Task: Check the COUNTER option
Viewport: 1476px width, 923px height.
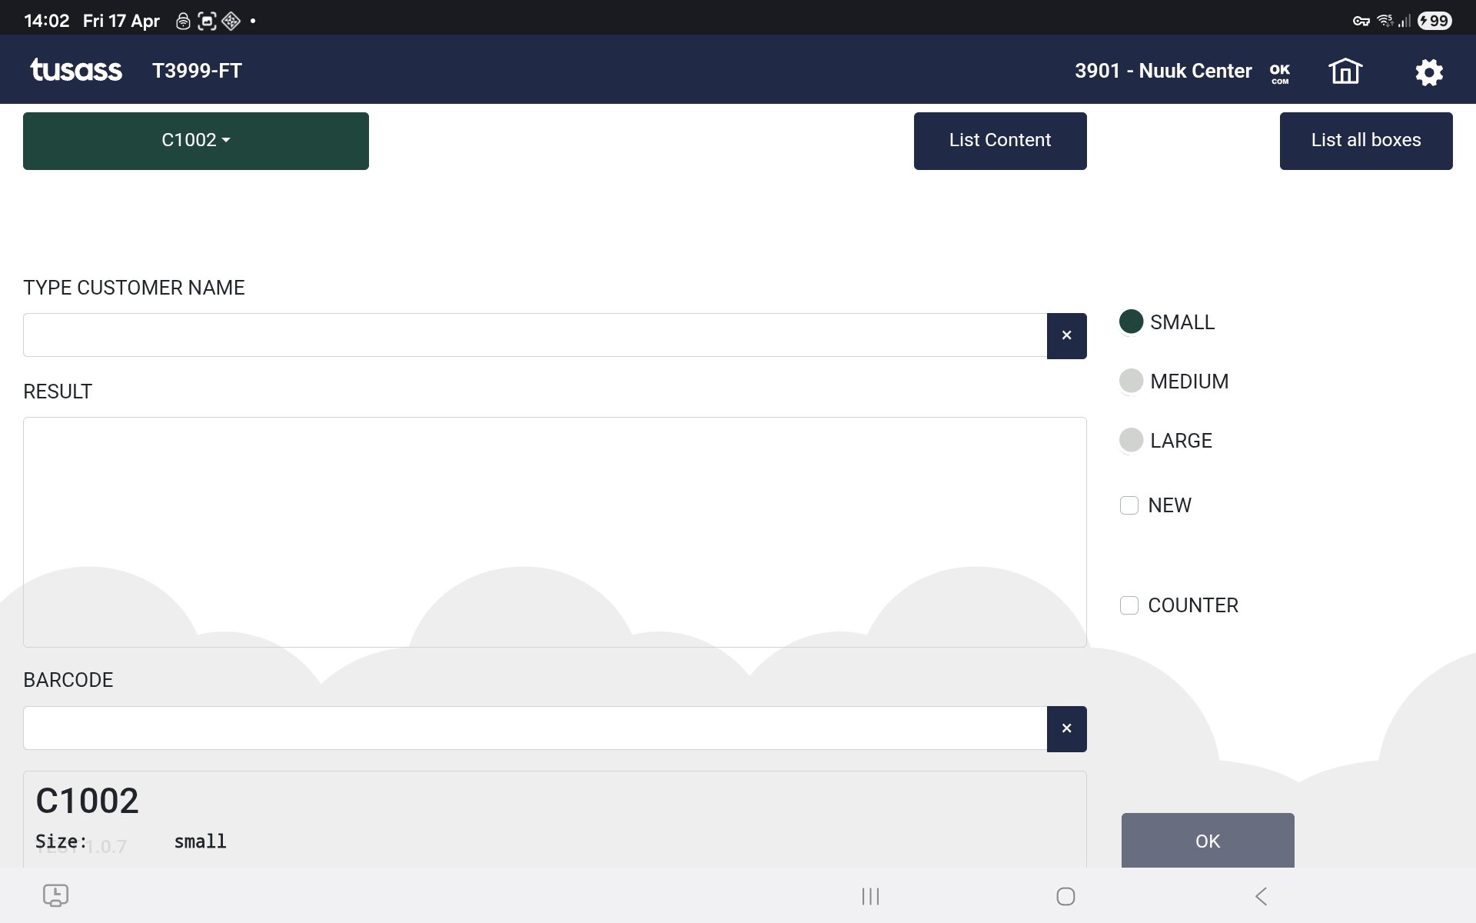Action: click(x=1129, y=605)
